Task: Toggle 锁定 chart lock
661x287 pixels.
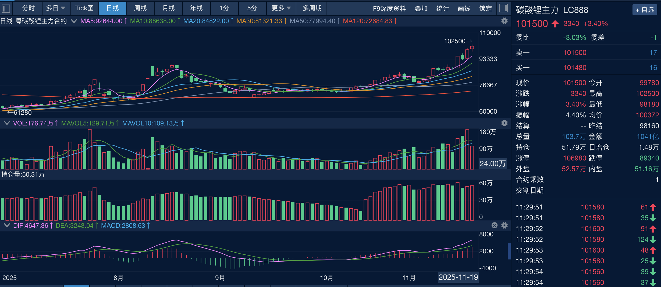Action: pos(485,8)
